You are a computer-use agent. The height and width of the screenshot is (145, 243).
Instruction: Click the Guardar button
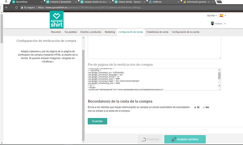click(97, 121)
